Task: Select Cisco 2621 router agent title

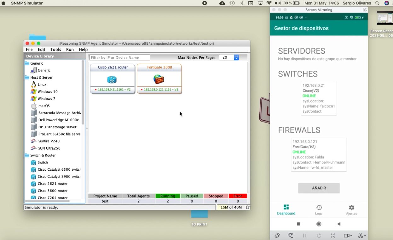Action: point(113,67)
